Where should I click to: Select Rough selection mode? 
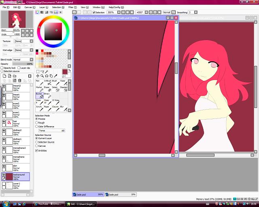(37, 123)
